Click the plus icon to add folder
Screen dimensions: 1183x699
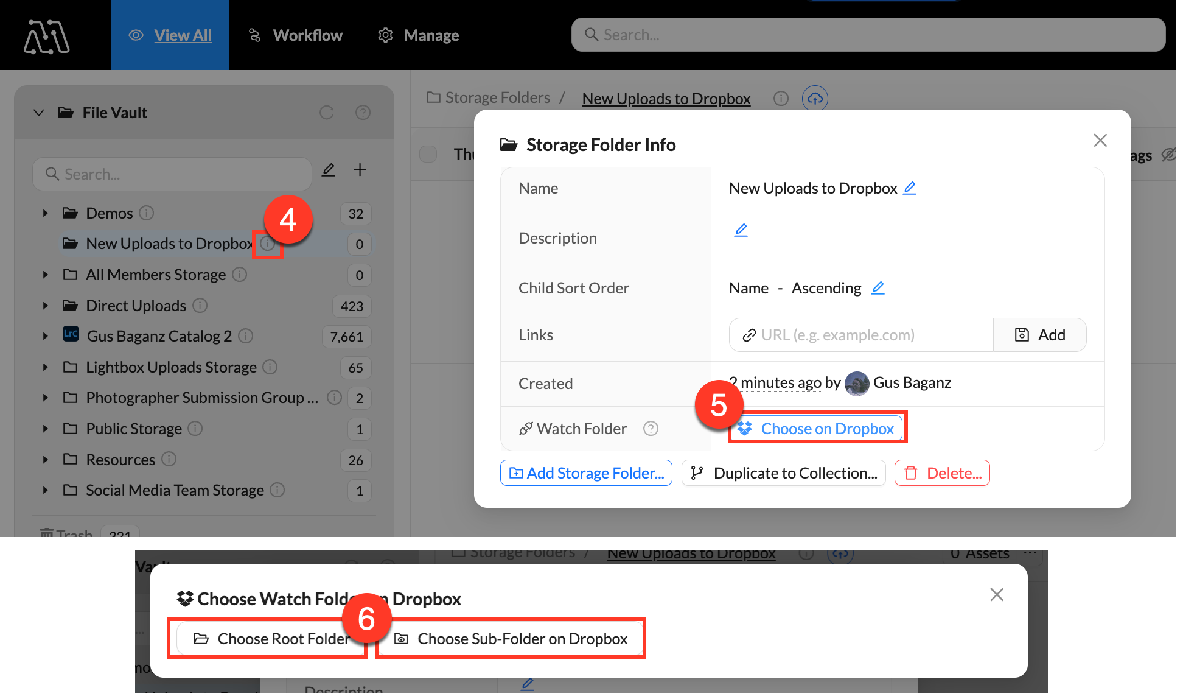(x=360, y=170)
